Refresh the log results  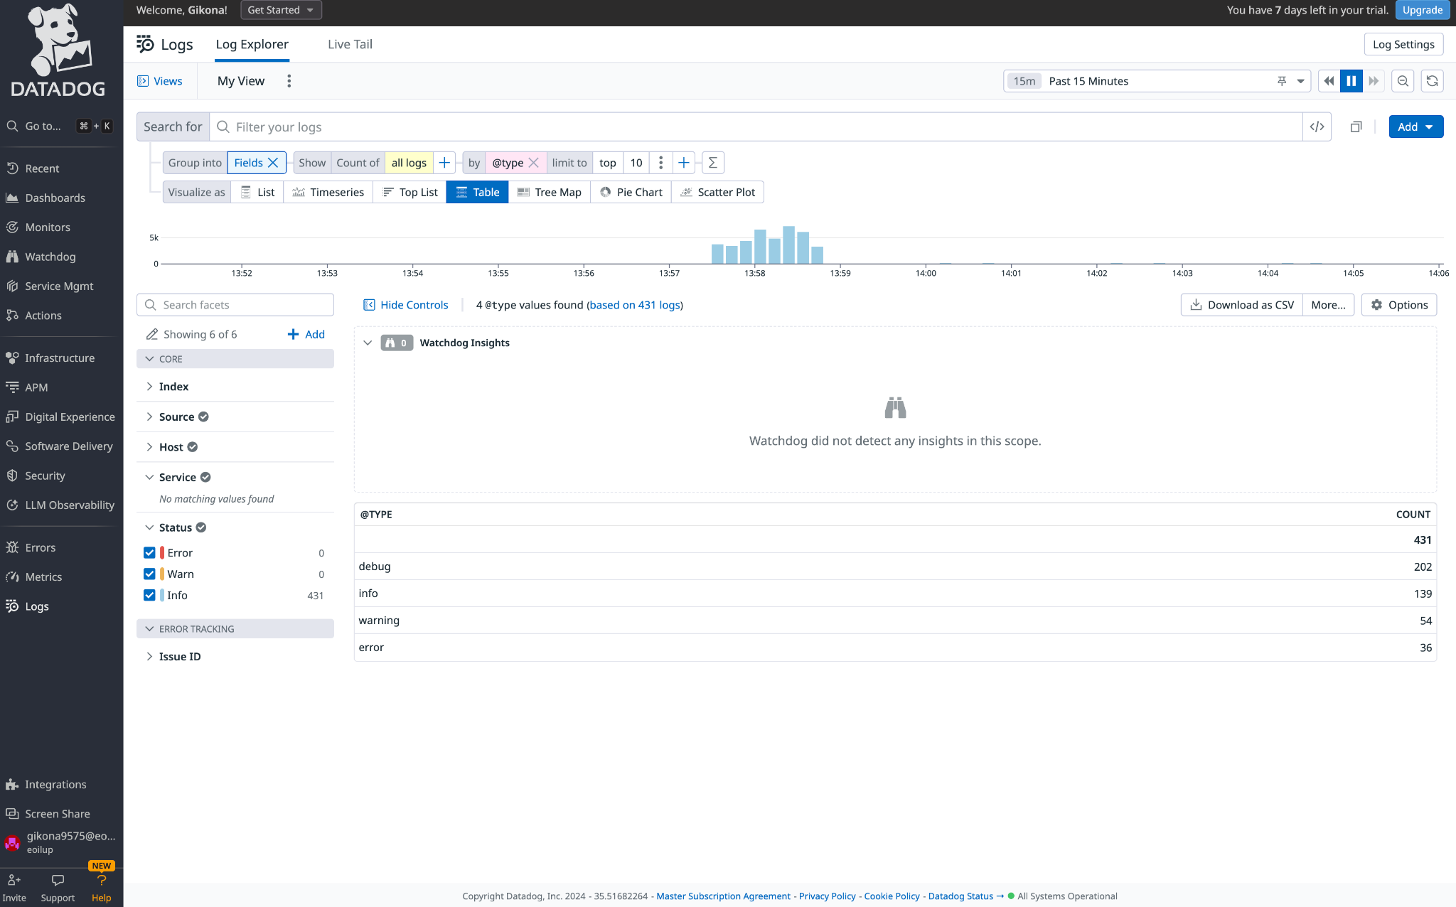[1433, 81]
